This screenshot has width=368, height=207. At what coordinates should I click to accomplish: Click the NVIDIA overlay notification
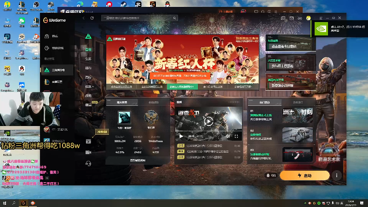click(339, 29)
